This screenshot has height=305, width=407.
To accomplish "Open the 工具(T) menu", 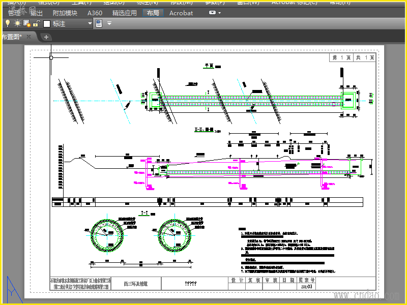I will (x=81, y=3).
